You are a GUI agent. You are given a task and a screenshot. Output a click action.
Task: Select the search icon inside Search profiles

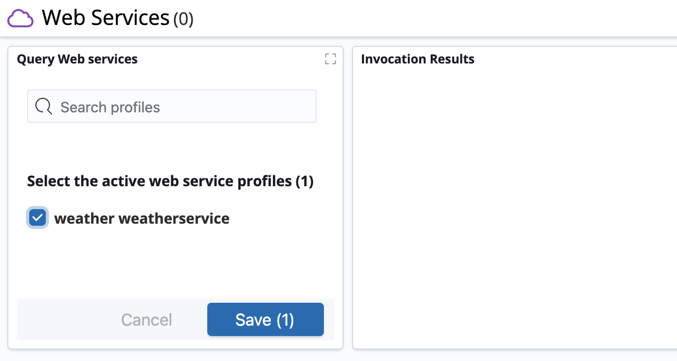pyautogui.click(x=44, y=106)
